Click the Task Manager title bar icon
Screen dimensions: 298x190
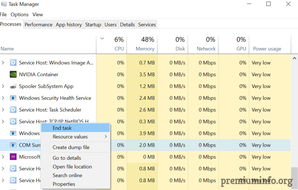(x=4, y=4)
